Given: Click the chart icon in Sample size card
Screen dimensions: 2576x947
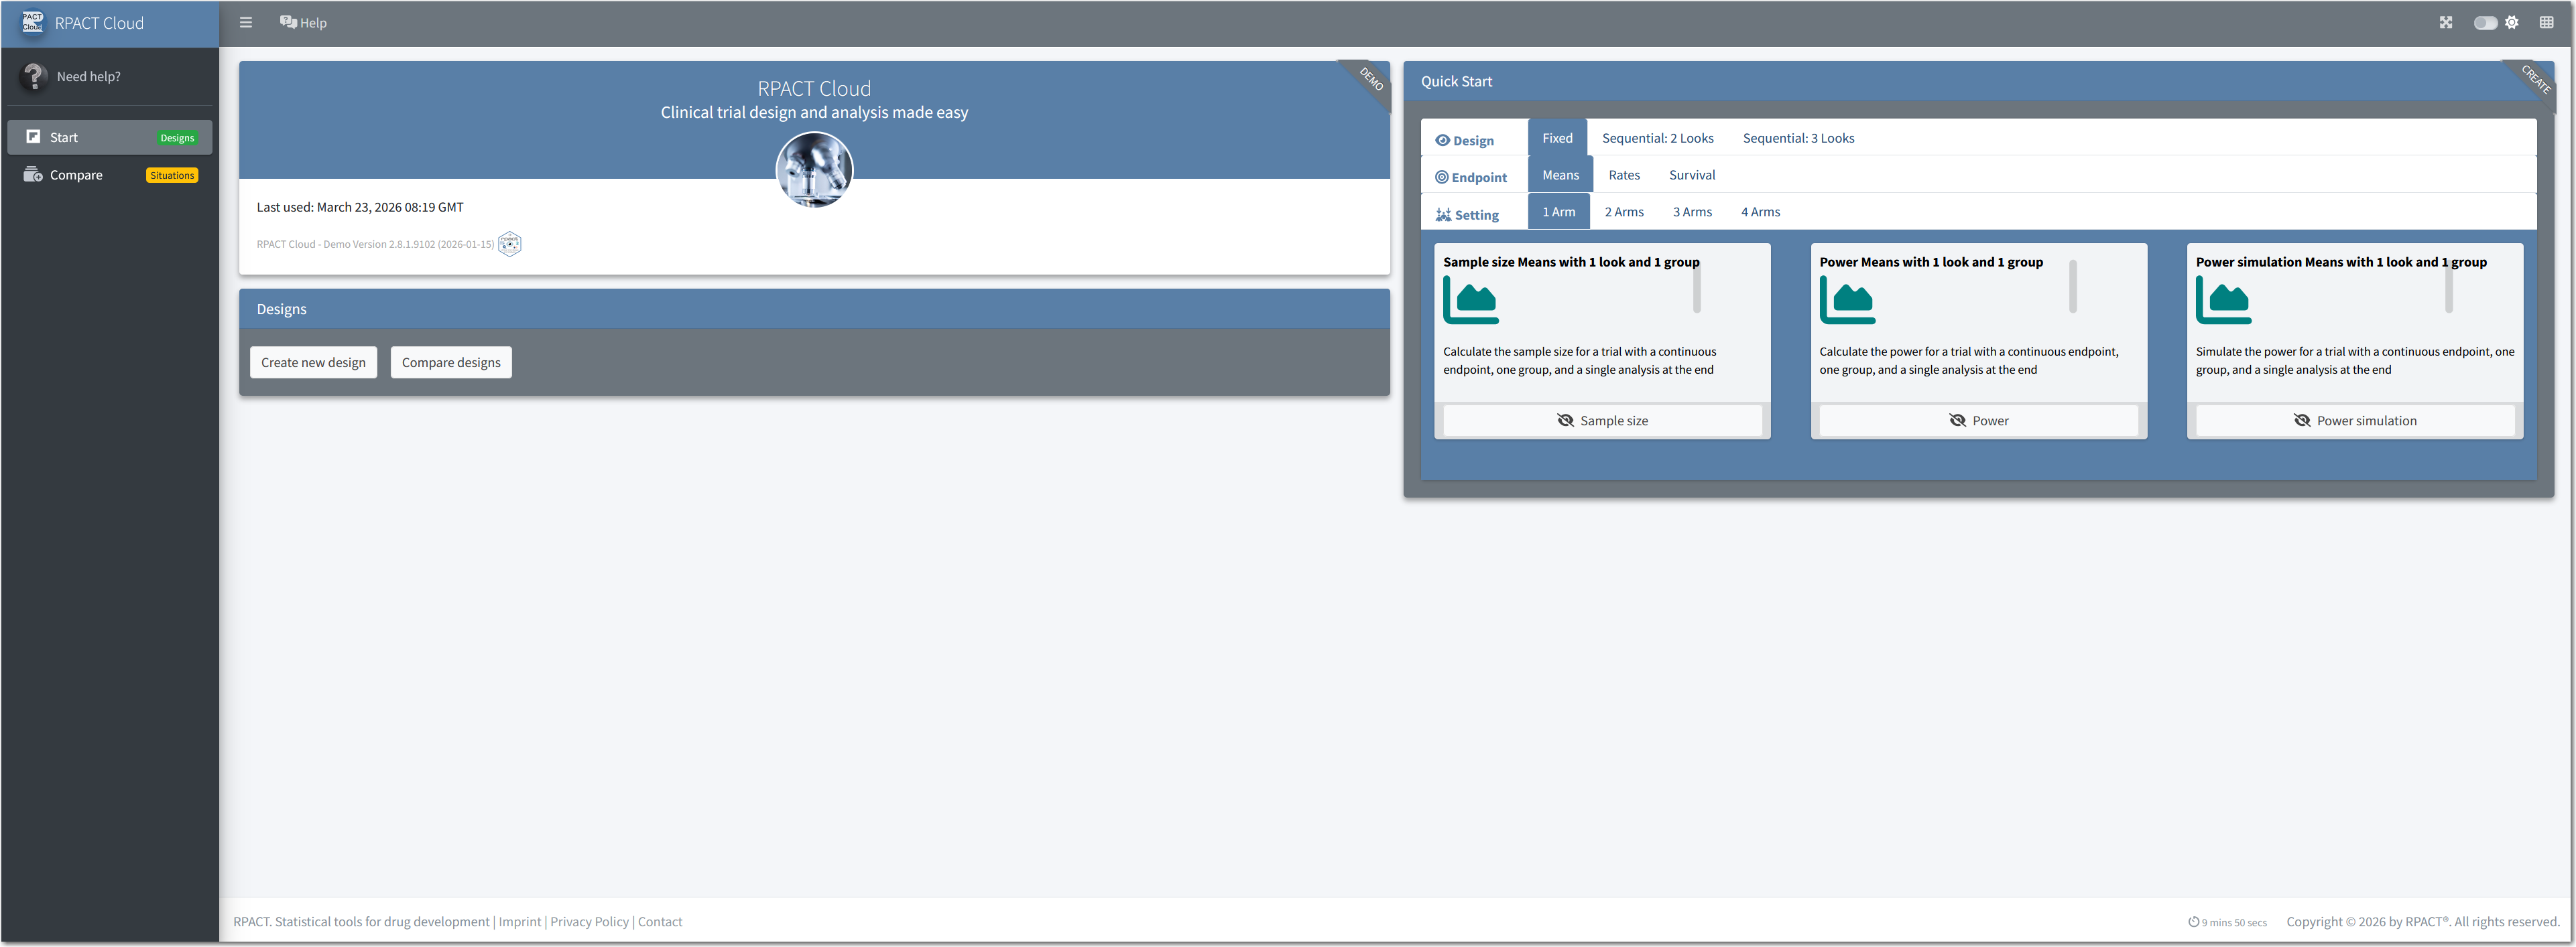Looking at the screenshot, I should (x=1470, y=299).
